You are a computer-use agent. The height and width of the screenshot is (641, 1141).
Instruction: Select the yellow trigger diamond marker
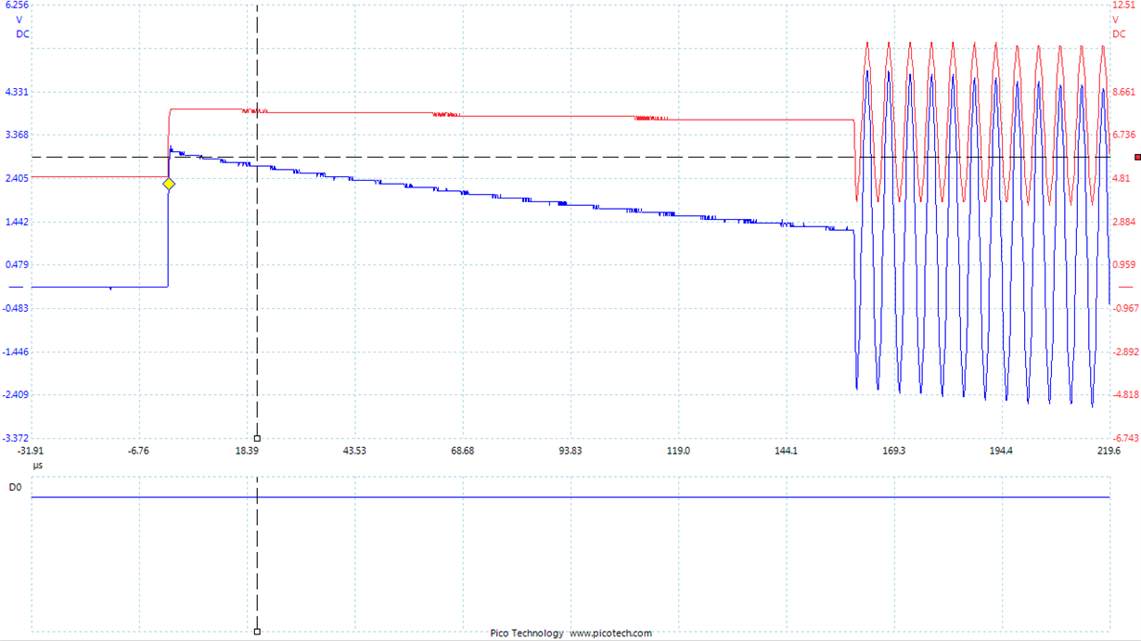tap(168, 185)
